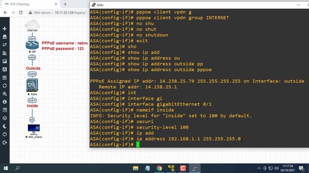This screenshot has width=309, height=173.
Task: Click the eth2 interface label below ISP
Action: point(32,58)
